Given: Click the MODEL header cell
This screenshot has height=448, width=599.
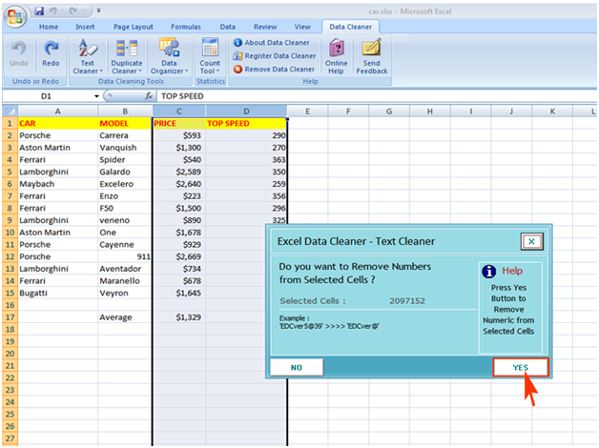Looking at the screenshot, I should [125, 123].
